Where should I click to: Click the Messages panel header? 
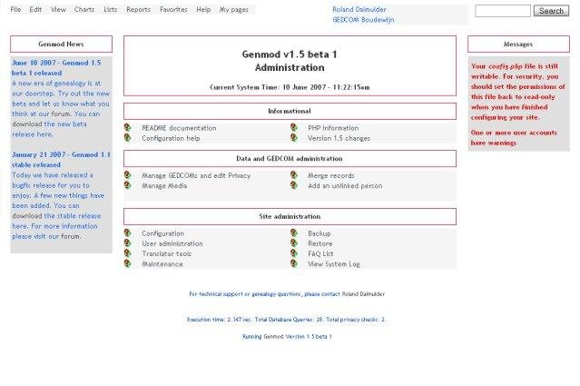click(x=518, y=44)
